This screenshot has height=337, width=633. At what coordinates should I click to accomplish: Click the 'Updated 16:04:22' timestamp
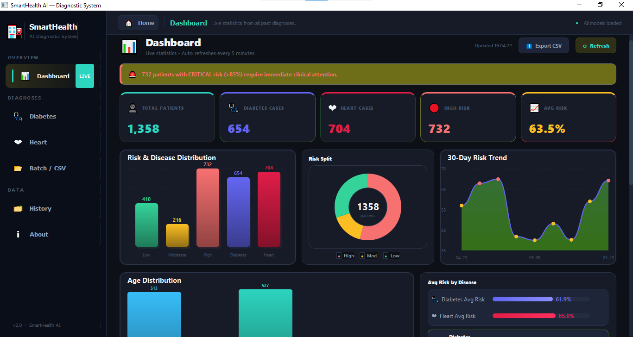click(x=494, y=46)
